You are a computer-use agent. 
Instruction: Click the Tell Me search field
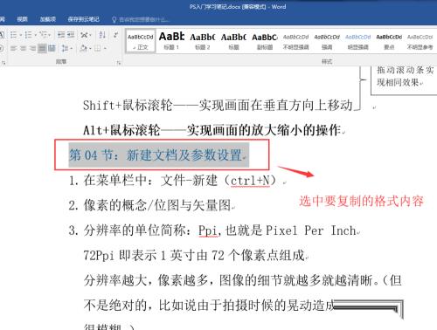click(x=144, y=19)
